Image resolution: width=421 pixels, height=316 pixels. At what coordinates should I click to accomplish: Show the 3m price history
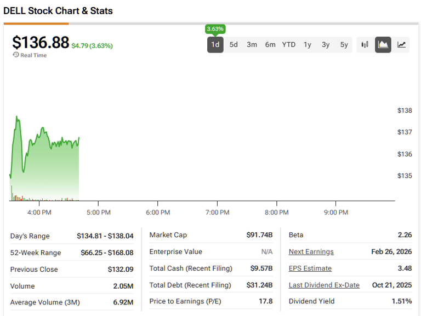pyautogui.click(x=252, y=45)
